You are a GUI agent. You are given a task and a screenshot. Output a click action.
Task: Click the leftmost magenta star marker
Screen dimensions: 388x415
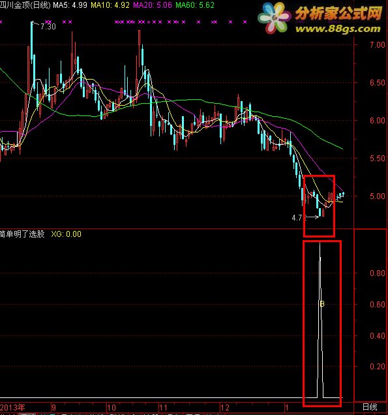pyautogui.click(x=1, y=22)
